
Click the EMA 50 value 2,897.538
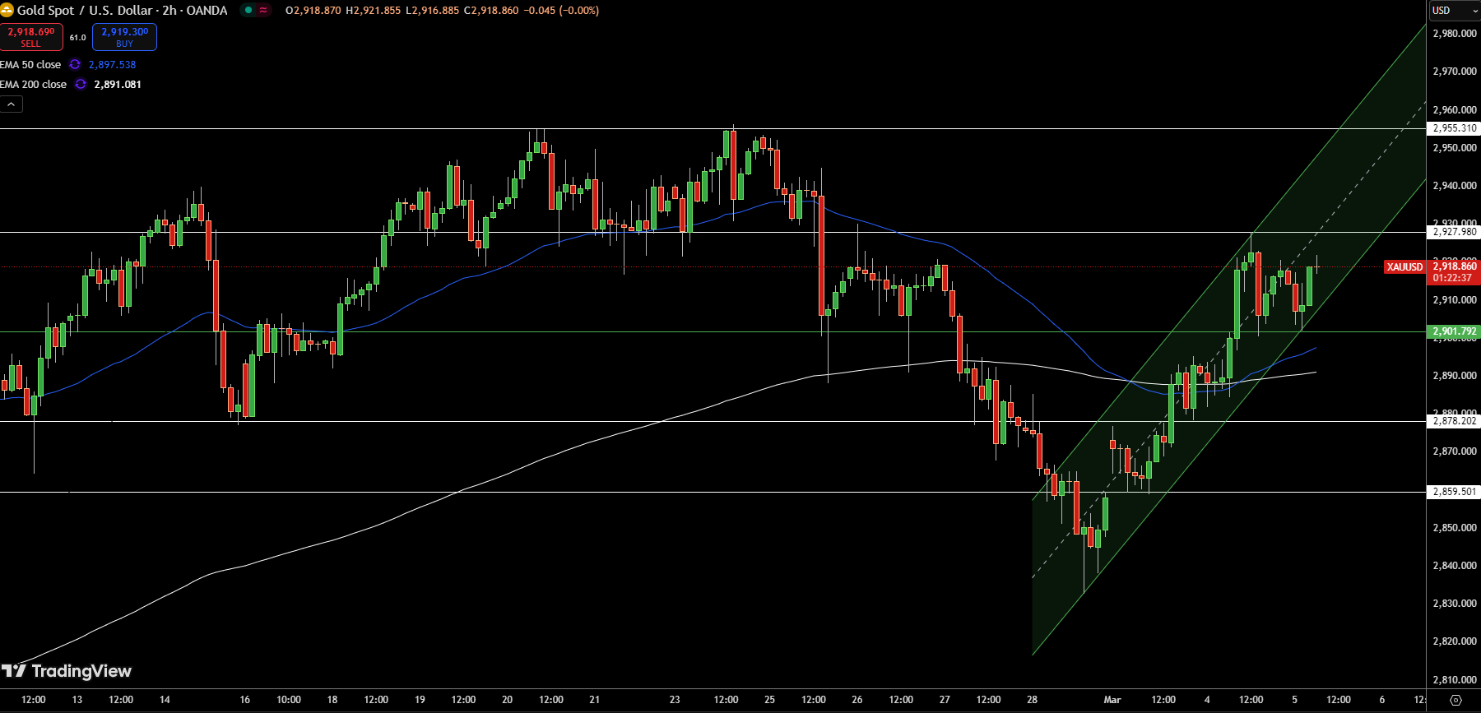coord(112,64)
